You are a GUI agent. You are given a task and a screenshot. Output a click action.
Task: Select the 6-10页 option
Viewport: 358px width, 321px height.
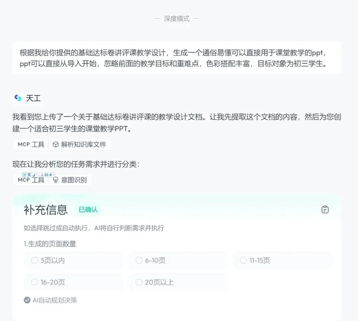click(139, 260)
